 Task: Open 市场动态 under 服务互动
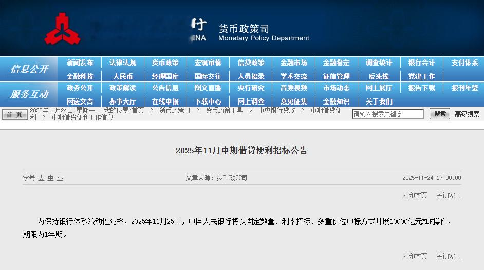coord(336,88)
